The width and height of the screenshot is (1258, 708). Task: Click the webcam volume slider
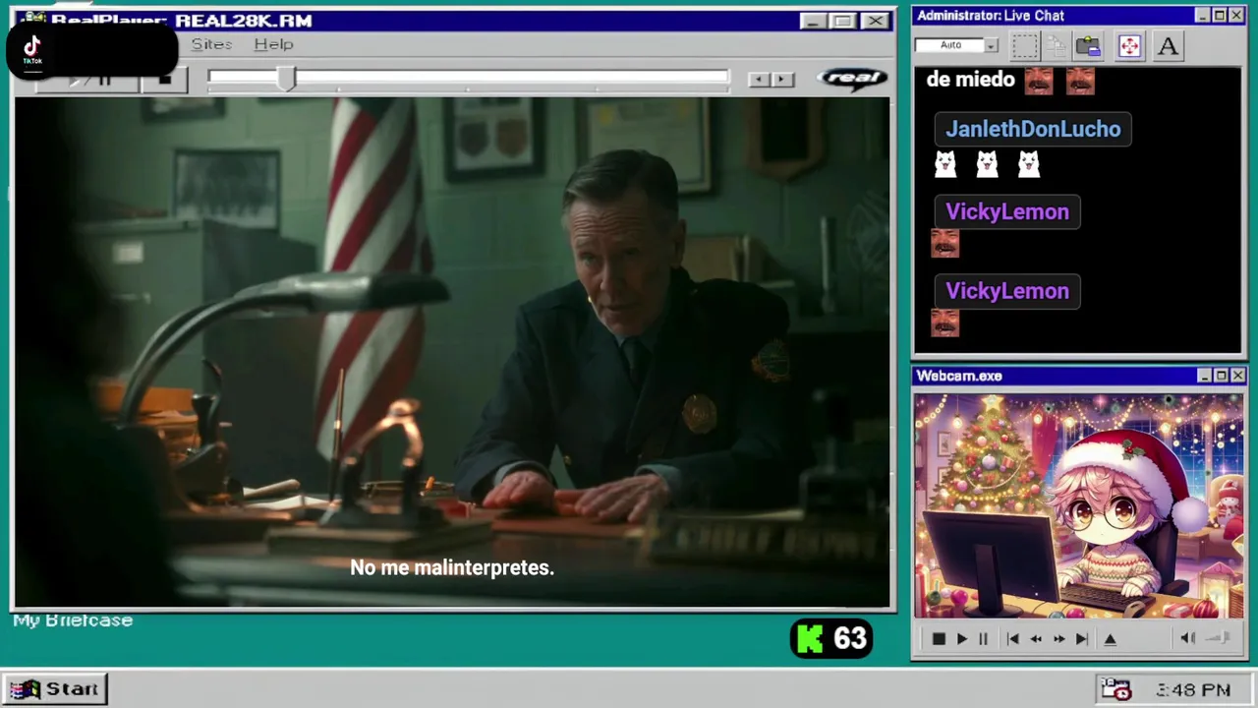(x=1218, y=638)
